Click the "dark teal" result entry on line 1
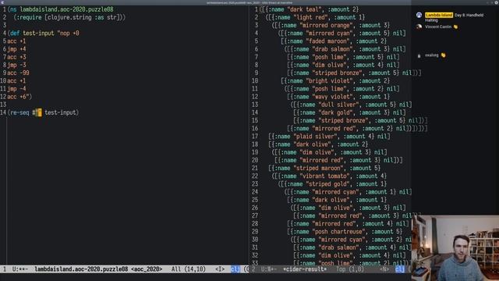This screenshot has height=281, width=499. click(x=309, y=9)
